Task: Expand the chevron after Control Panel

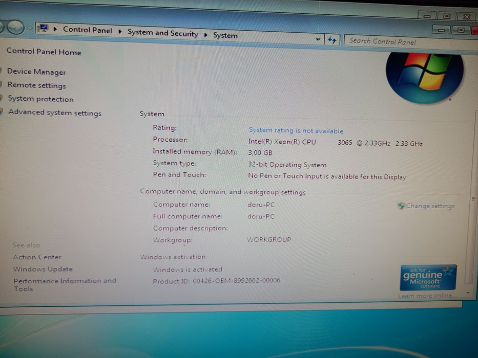Action: point(120,31)
